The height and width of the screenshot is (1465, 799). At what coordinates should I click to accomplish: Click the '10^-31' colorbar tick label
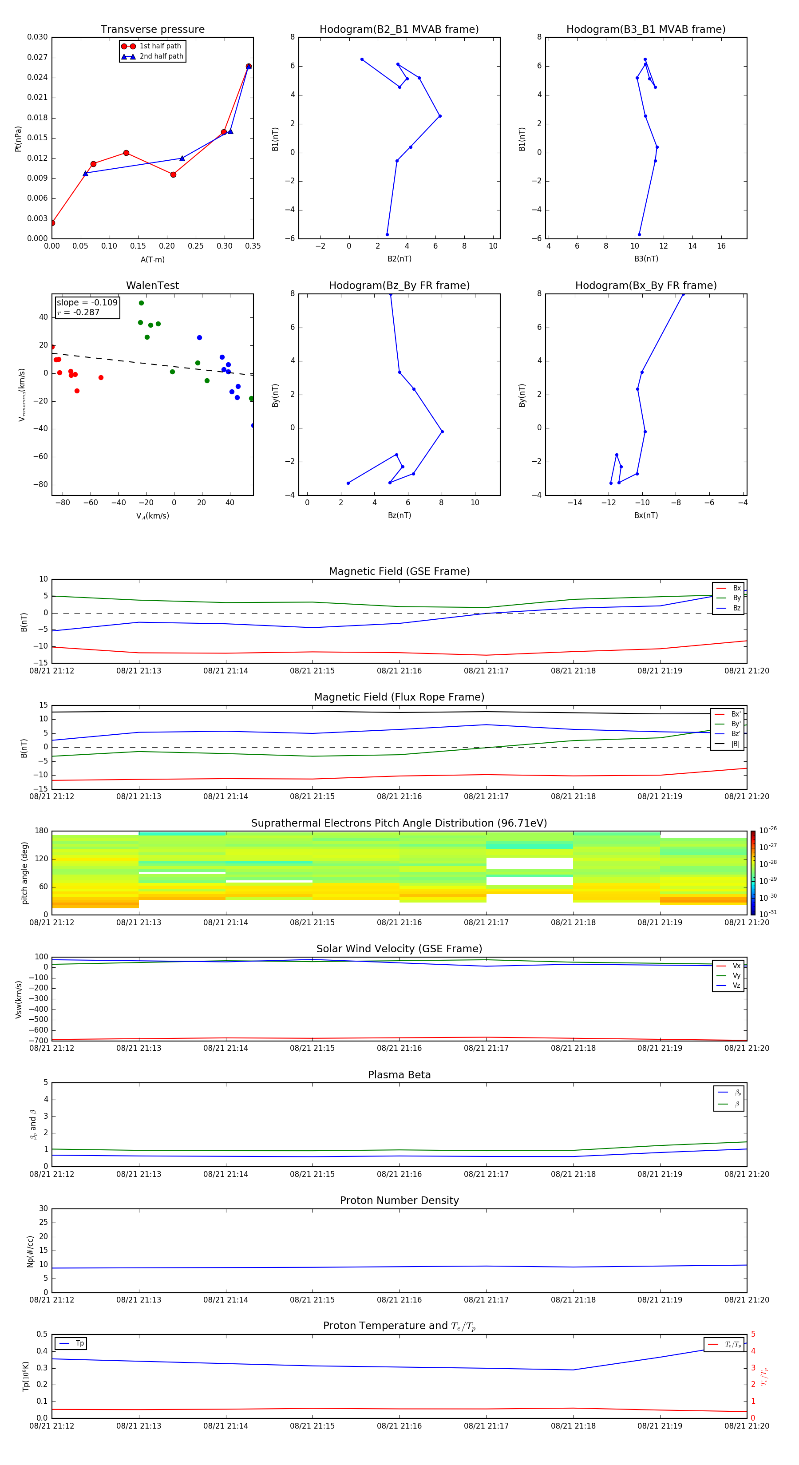(x=768, y=914)
